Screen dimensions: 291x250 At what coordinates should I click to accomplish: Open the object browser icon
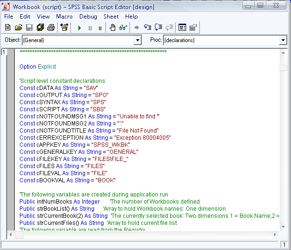[x=64, y=27]
